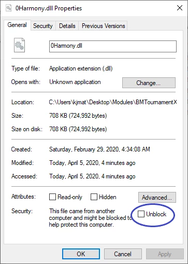
Task: Check the Unblock security checkbox
Action: [x=141, y=214]
